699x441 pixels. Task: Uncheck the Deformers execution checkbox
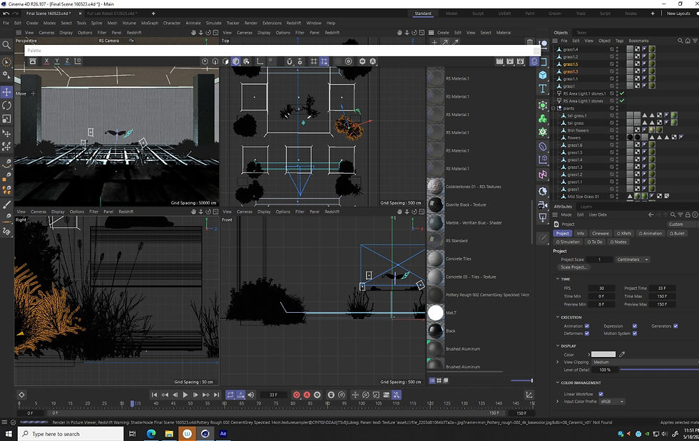click(x=586, y=333)
